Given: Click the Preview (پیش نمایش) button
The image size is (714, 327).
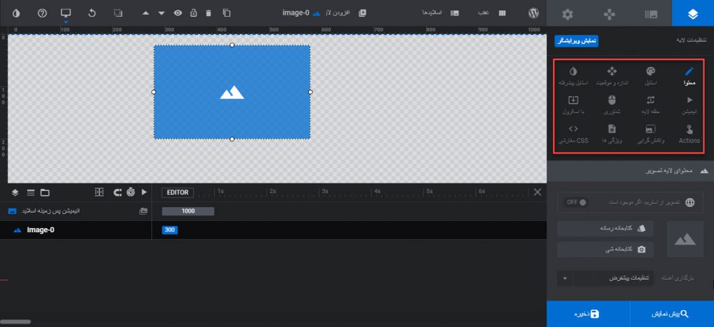Looking at the screenshot, I should 671,314.
